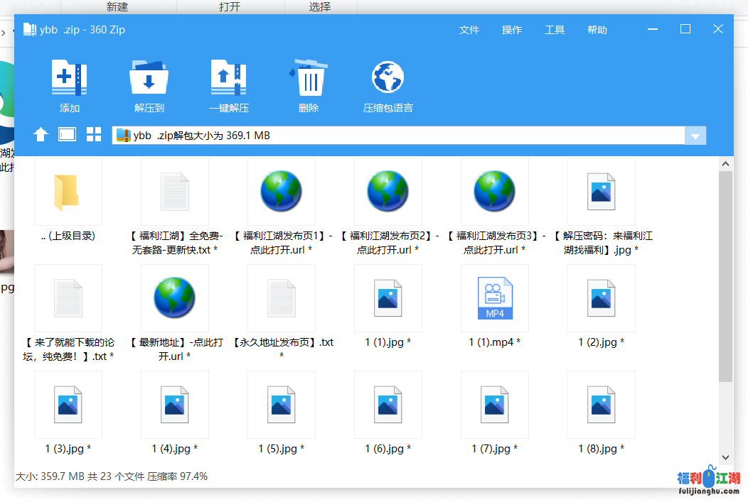Select the 解压密码 jpg file
Image resolution: width=748 pixels, height=502 pixels.
pos(601,192)
